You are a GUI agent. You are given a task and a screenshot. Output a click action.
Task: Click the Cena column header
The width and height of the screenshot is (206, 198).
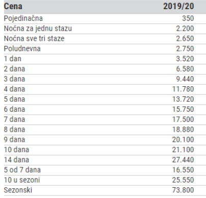(13, 7)
